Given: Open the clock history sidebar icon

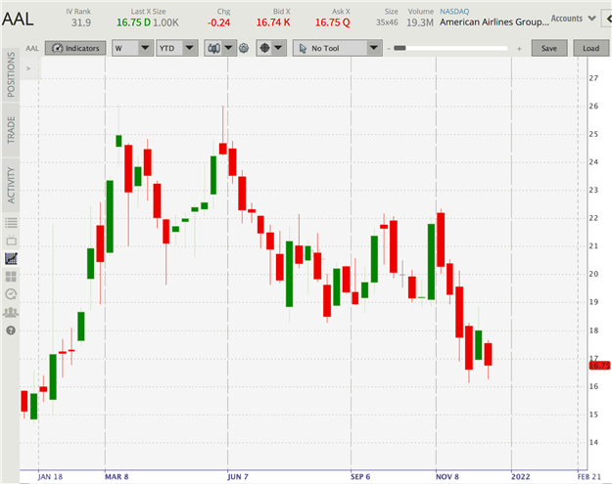Looking at the screenshot, I should pyautogui.click(x=12, y=294).
